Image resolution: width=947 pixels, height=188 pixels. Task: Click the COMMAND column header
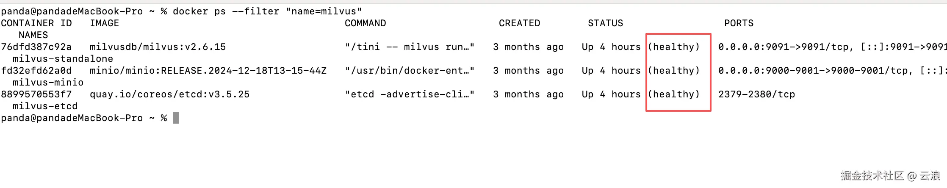coord(365,23)
